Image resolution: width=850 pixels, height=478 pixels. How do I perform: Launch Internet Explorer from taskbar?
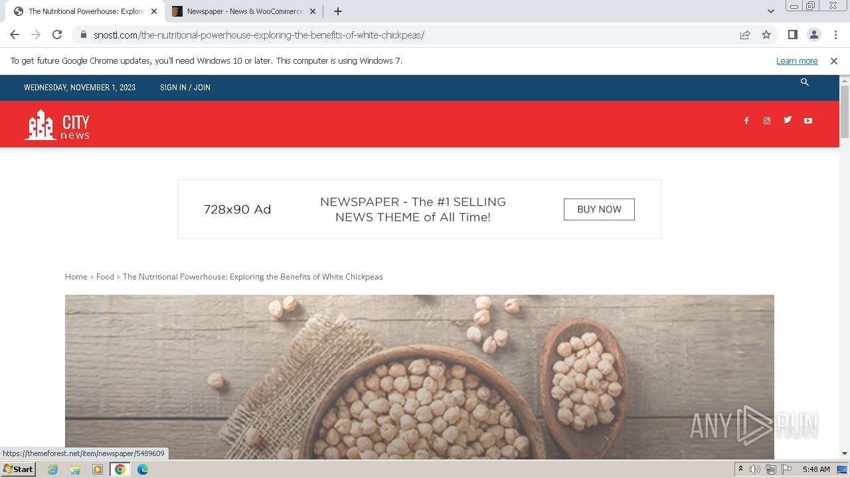point(52,469)
